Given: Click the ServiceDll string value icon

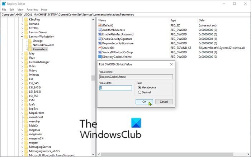Looking at the screenshot, I should click(x=100, y=48).
